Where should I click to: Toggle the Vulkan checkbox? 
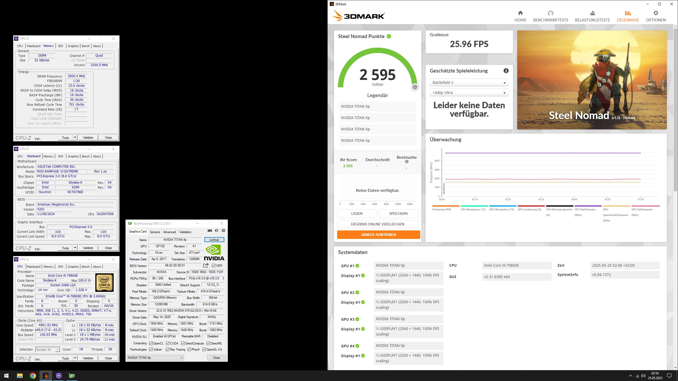click(151, 350)
